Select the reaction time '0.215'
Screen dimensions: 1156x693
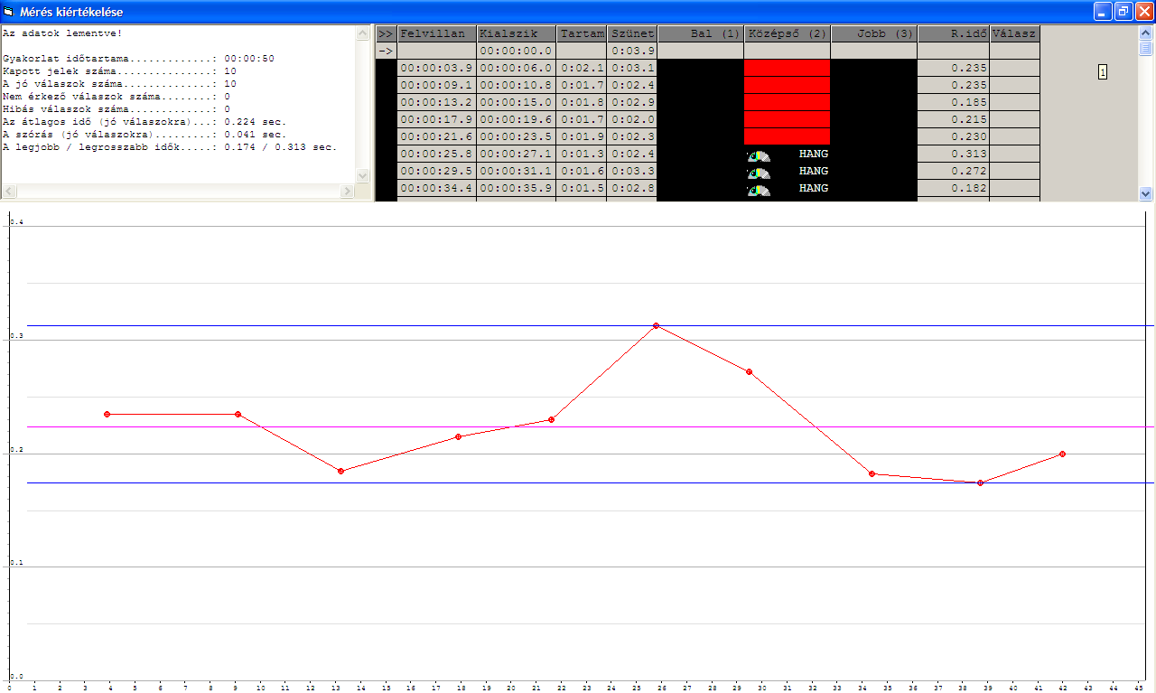point(953,119)
